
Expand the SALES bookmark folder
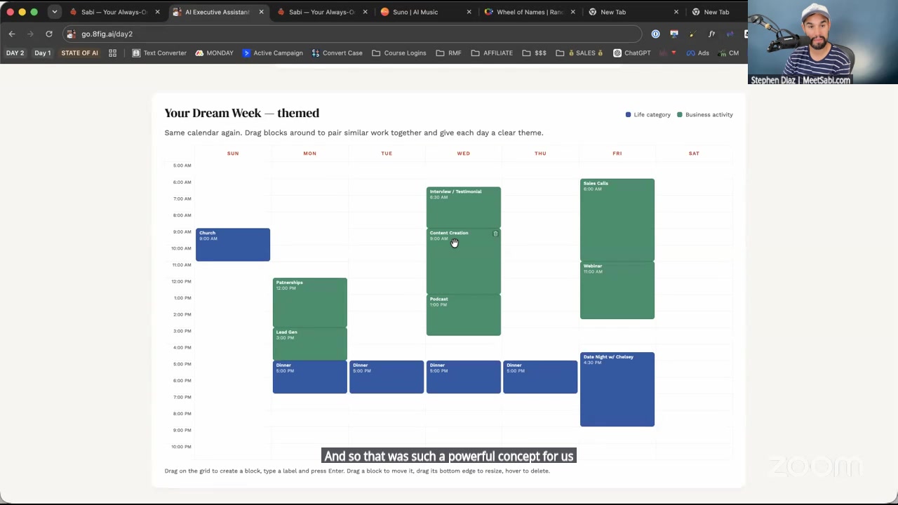click(579, 53)
